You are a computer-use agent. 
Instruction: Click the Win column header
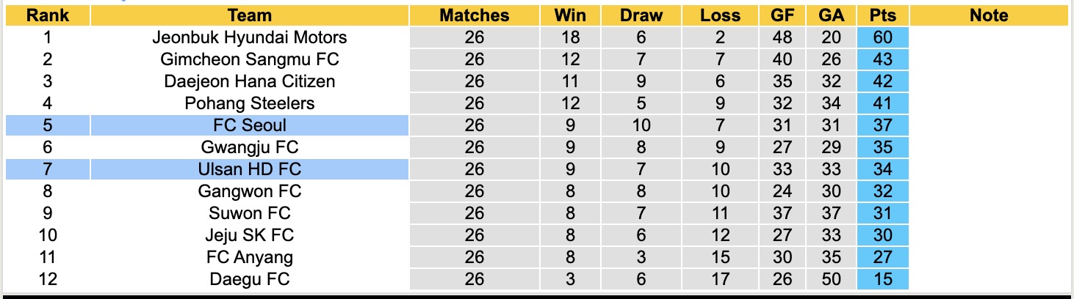click(x=569, y=15)
